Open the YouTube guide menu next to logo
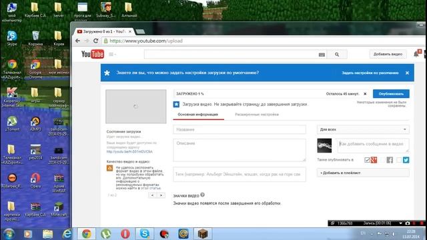 point(112,55)
